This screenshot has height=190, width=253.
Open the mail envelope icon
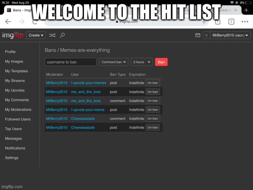pos(198,35)
